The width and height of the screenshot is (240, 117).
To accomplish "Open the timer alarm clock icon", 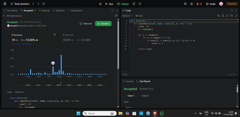I will [134, 4].
